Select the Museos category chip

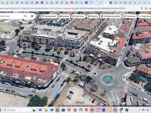click(x=93, y=16)
